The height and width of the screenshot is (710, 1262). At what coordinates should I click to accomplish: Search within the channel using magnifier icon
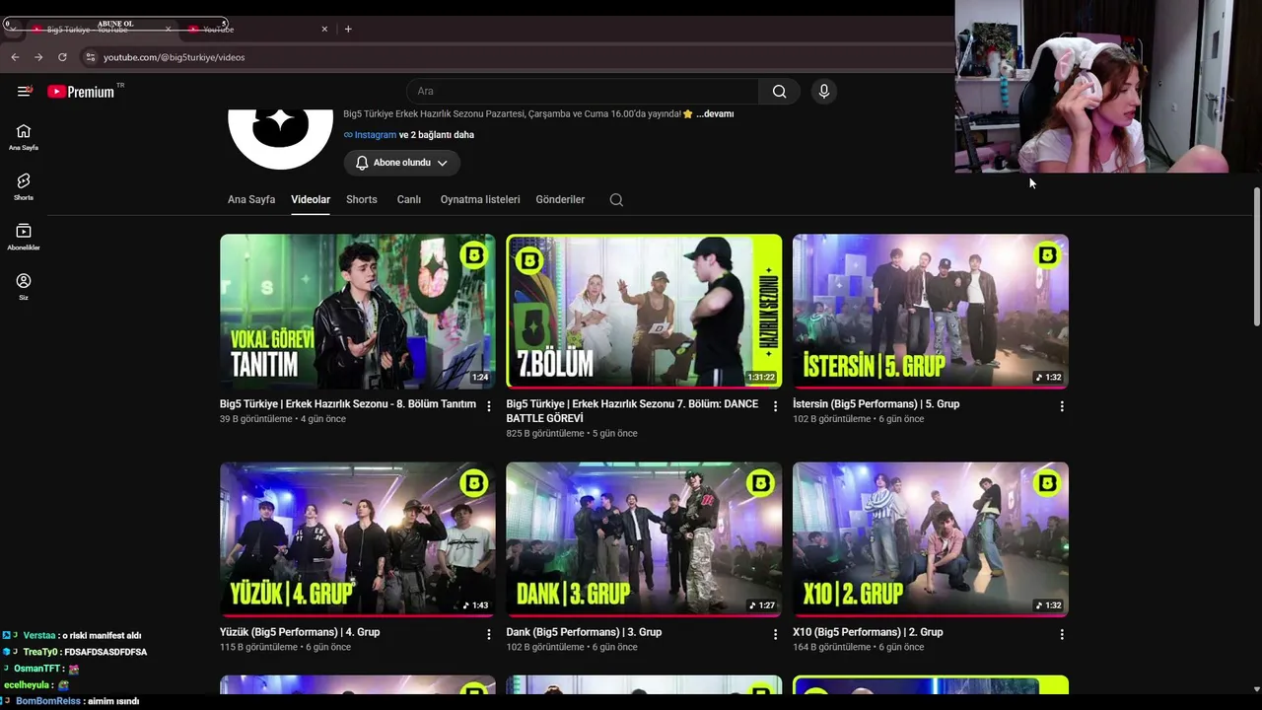pos(616,200)
